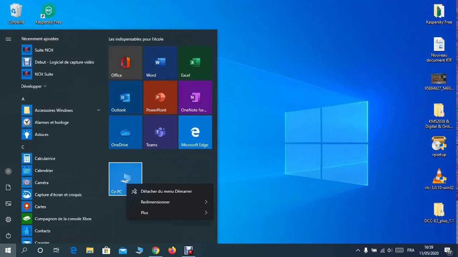The image size is (458, 257).
Task: Open Suite NCH from recently added
Action: point(61,50)
